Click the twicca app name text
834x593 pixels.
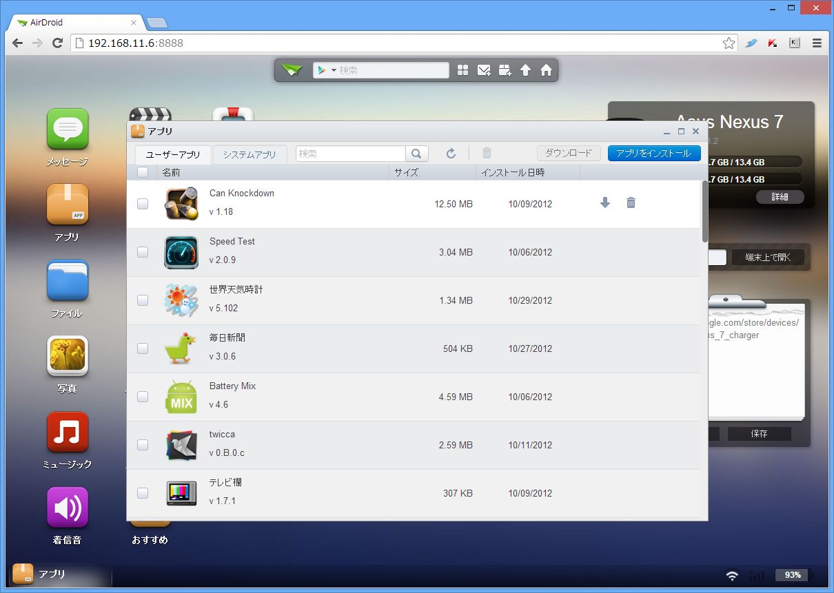(222, 435)
